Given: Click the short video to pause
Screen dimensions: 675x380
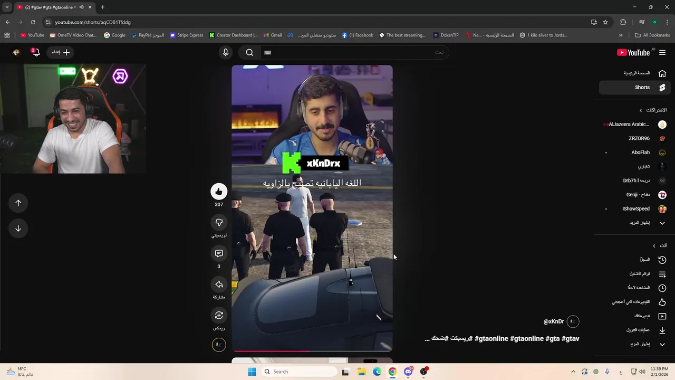Looking at the screenshot, I should (312, 208).
